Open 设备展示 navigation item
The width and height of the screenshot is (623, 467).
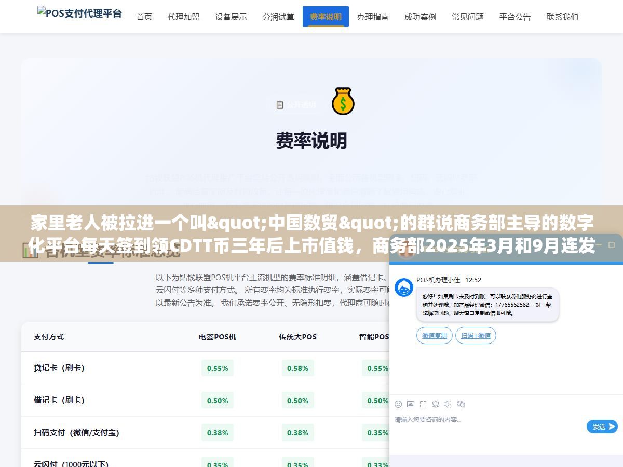click(x=231, y=17)
